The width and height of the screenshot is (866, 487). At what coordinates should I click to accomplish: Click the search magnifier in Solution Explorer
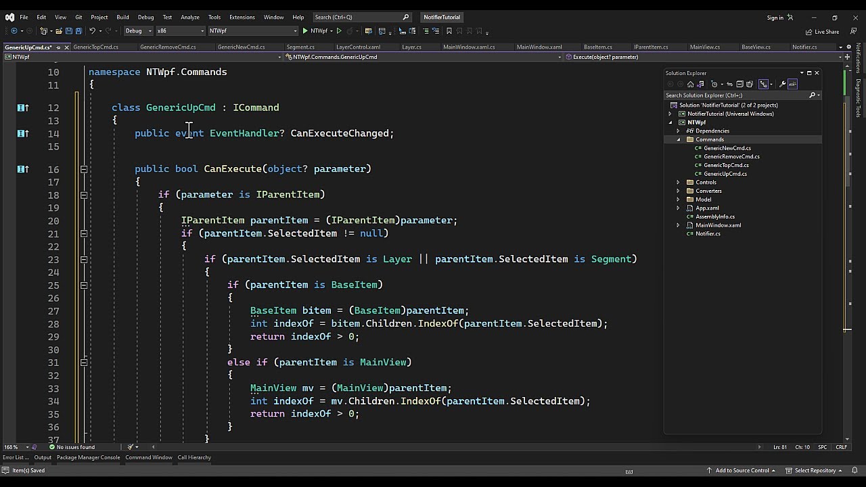tap(813, 95)
